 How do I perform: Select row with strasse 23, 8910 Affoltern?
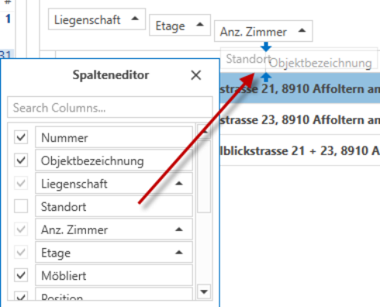pyautogui.click(x=300, y=119)
